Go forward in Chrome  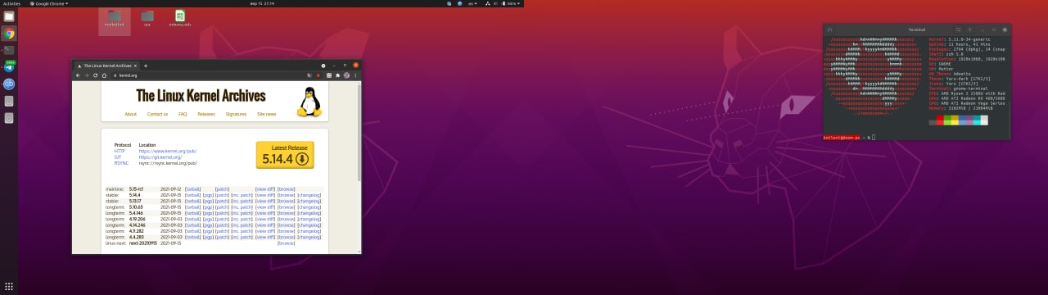[87, 75]
